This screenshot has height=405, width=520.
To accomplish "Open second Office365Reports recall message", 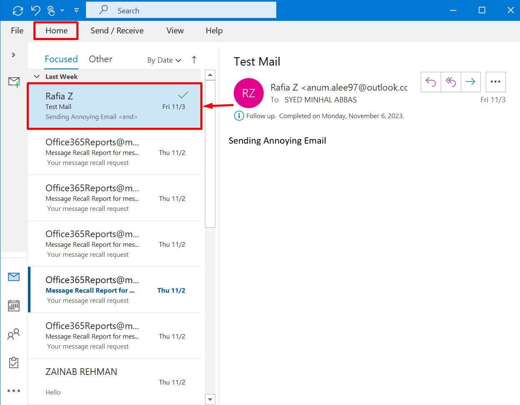I will (x=114, y=198).
